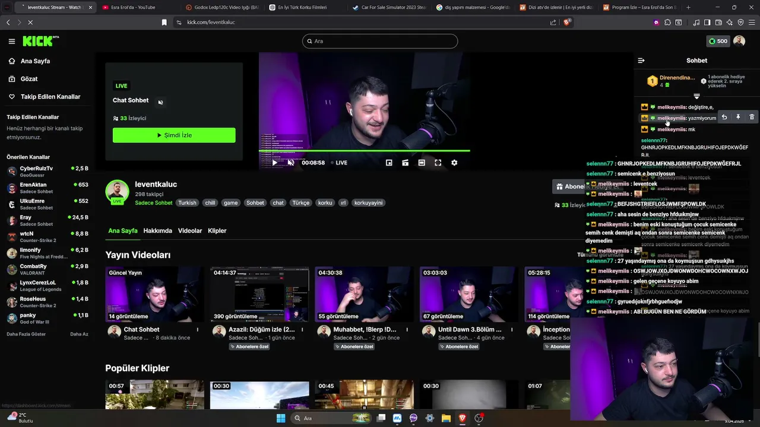
Task: Play the stream video
Action: [x=275, y=162]
